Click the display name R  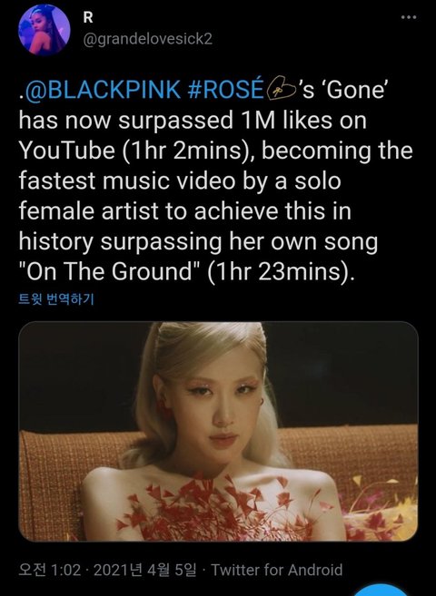coord(88,17)
